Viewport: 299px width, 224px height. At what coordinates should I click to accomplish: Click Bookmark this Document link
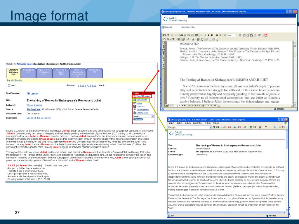click(x=39, y=118)
